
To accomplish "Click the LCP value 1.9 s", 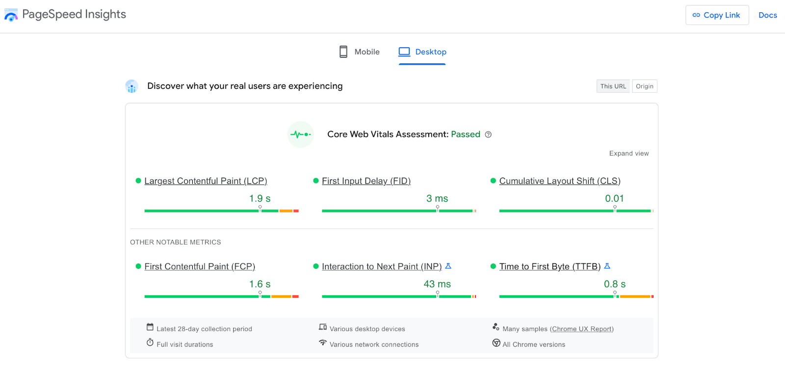I will tap(260, 198).
